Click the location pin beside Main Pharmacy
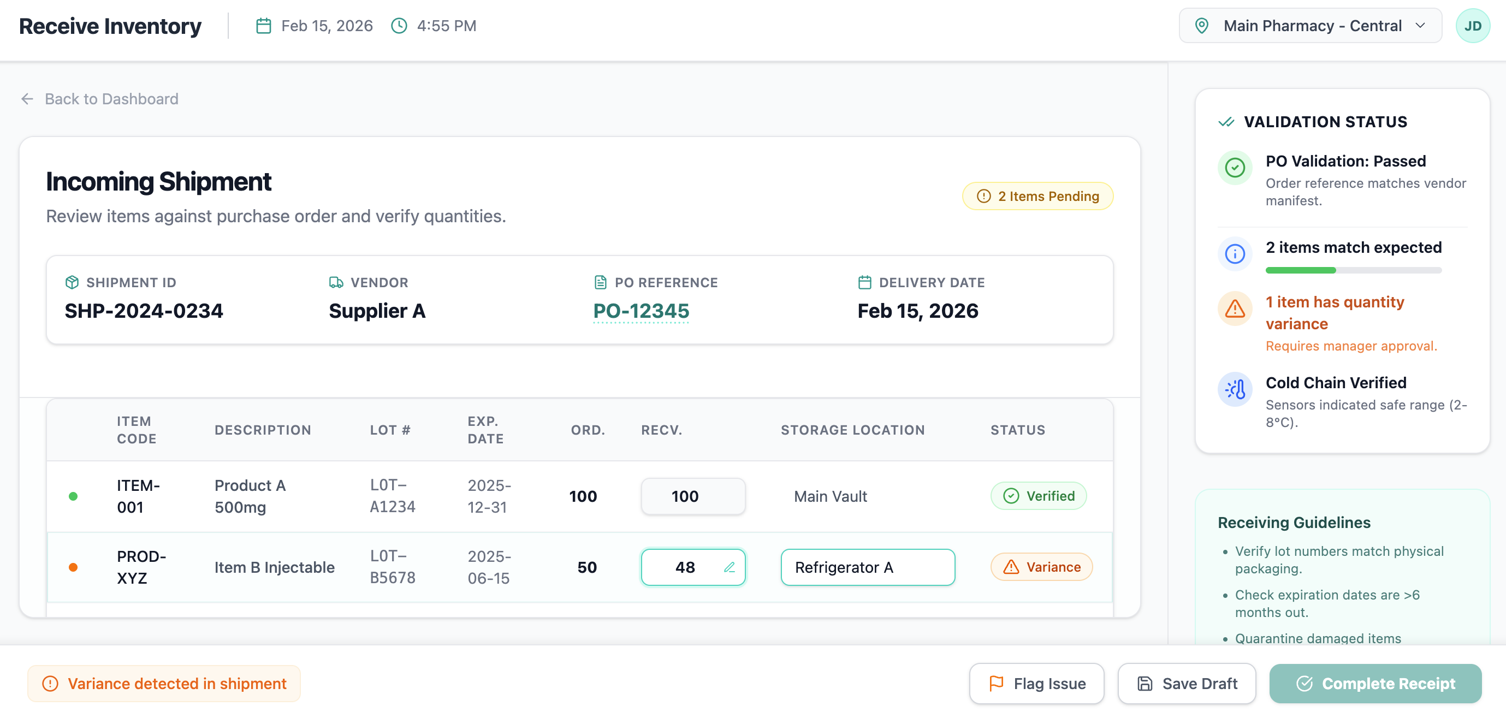This screenshot has width=1506, height=712. 1202,25
